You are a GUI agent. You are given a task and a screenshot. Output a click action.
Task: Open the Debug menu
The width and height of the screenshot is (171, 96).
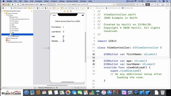coord(62,1)
